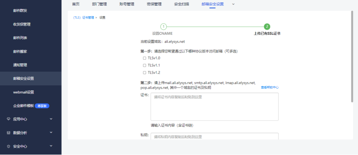
Task: Open webmail设置 in the sidebar
Action: 23,92
